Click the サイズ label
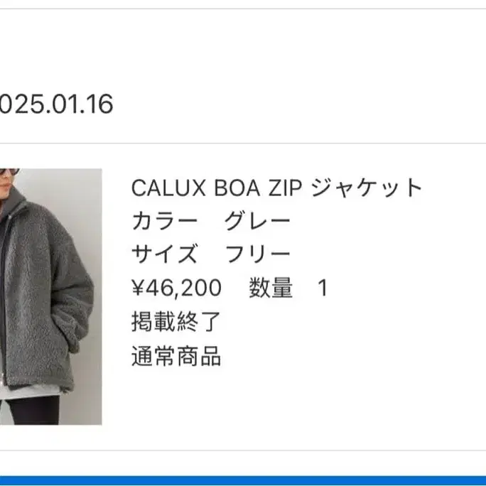The width and height of the screenshot is (486, 486). [165, 254]
